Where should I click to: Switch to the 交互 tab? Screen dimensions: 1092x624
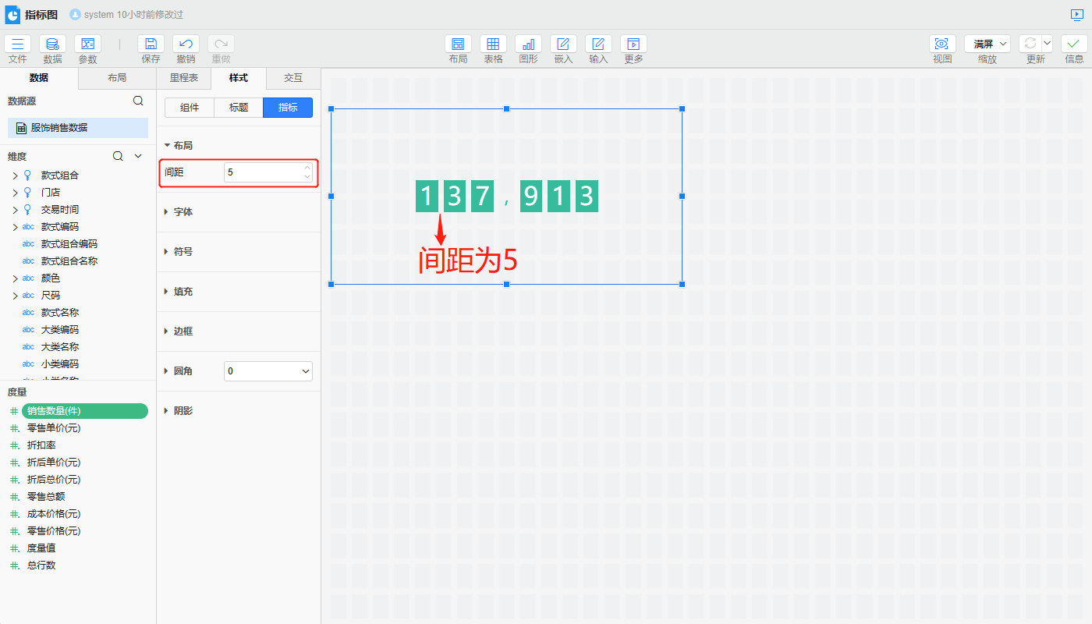pyautogui.click(x=293, y=78)
